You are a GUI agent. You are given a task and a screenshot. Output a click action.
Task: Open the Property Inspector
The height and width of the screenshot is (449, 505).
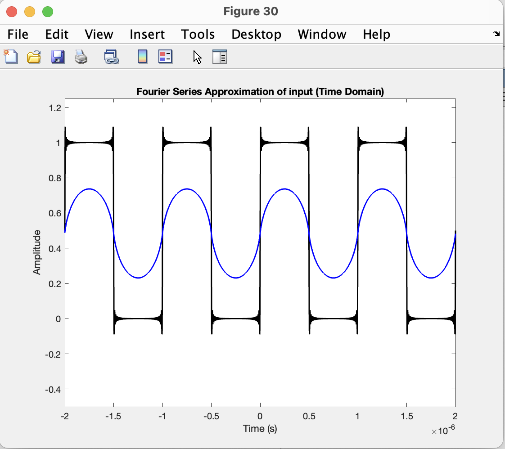click(220, 57)
